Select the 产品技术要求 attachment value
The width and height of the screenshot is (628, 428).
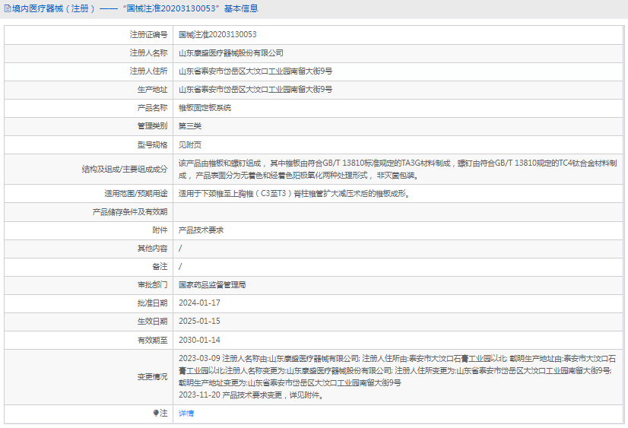click(x=201, y=230)
